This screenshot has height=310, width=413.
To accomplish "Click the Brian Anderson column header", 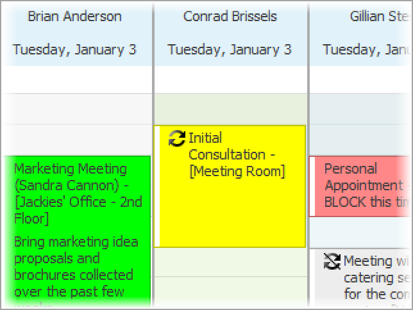I will point(74,16).
